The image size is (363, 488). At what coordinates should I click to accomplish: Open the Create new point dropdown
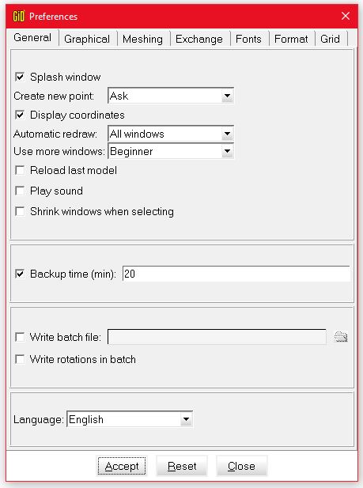[x=171, y=96]
